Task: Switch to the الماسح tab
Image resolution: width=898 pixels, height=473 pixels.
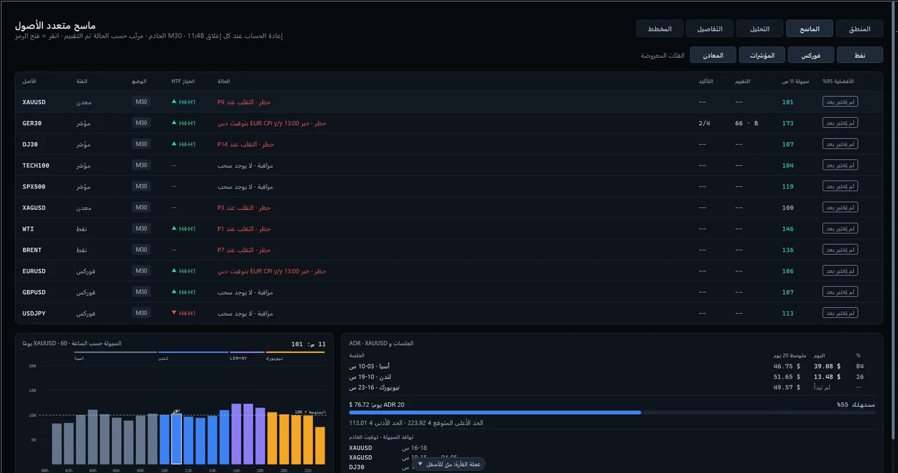Action: pyautogui.click(x=809, y=29)
